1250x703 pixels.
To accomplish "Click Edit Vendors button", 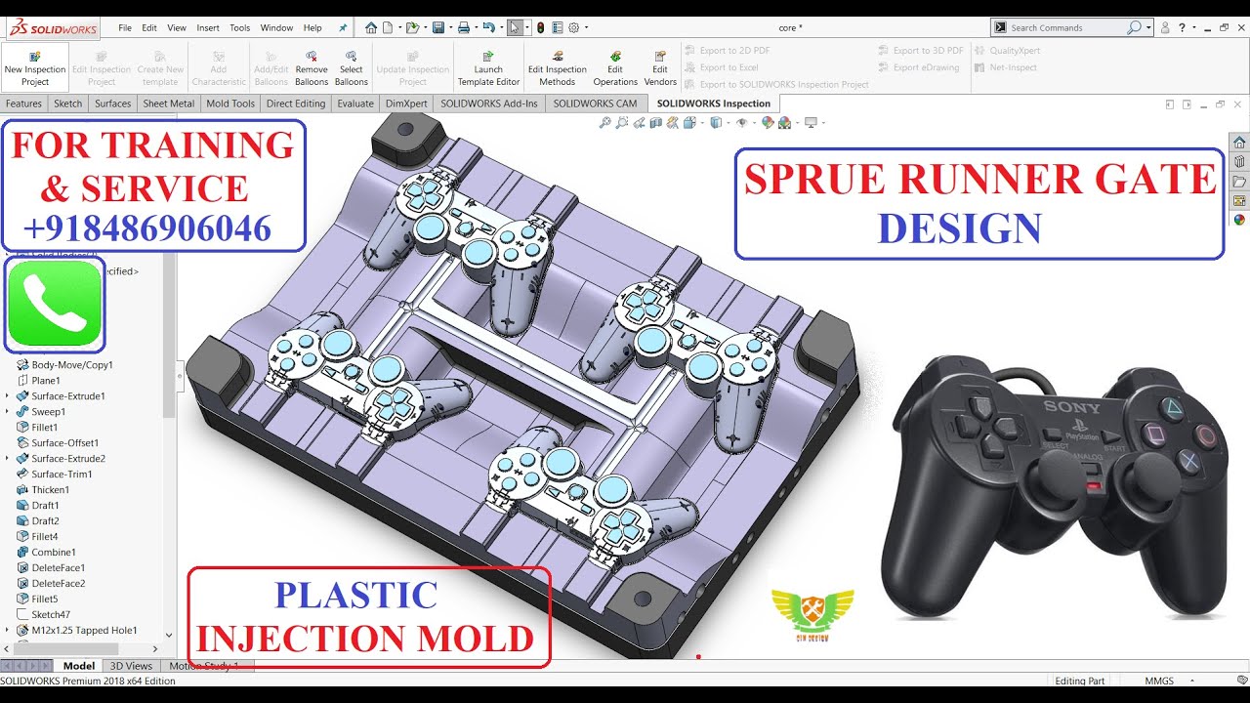I will click(660, 67).
